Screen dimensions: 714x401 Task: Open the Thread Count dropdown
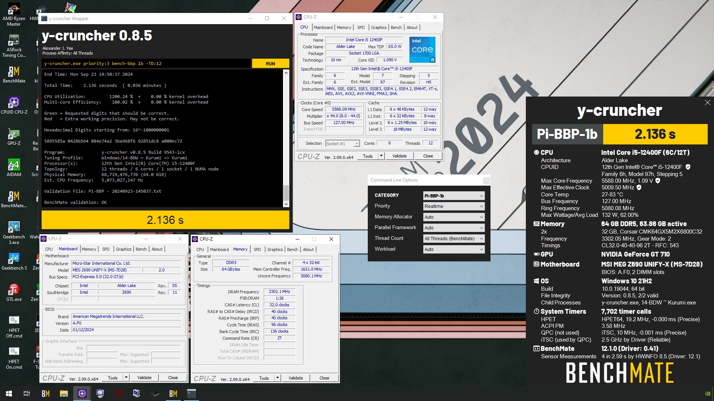coord(454,239)
